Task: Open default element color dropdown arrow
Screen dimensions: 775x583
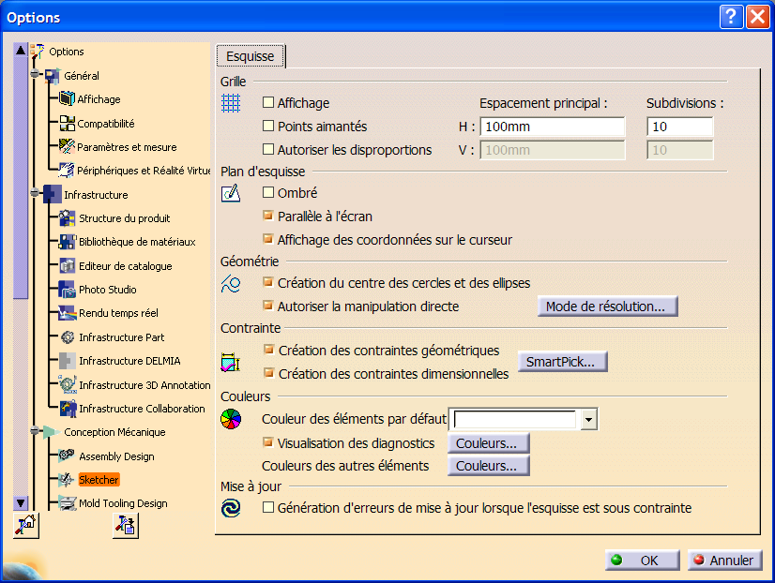Action: pyautogui.click(x=588, y=420)
